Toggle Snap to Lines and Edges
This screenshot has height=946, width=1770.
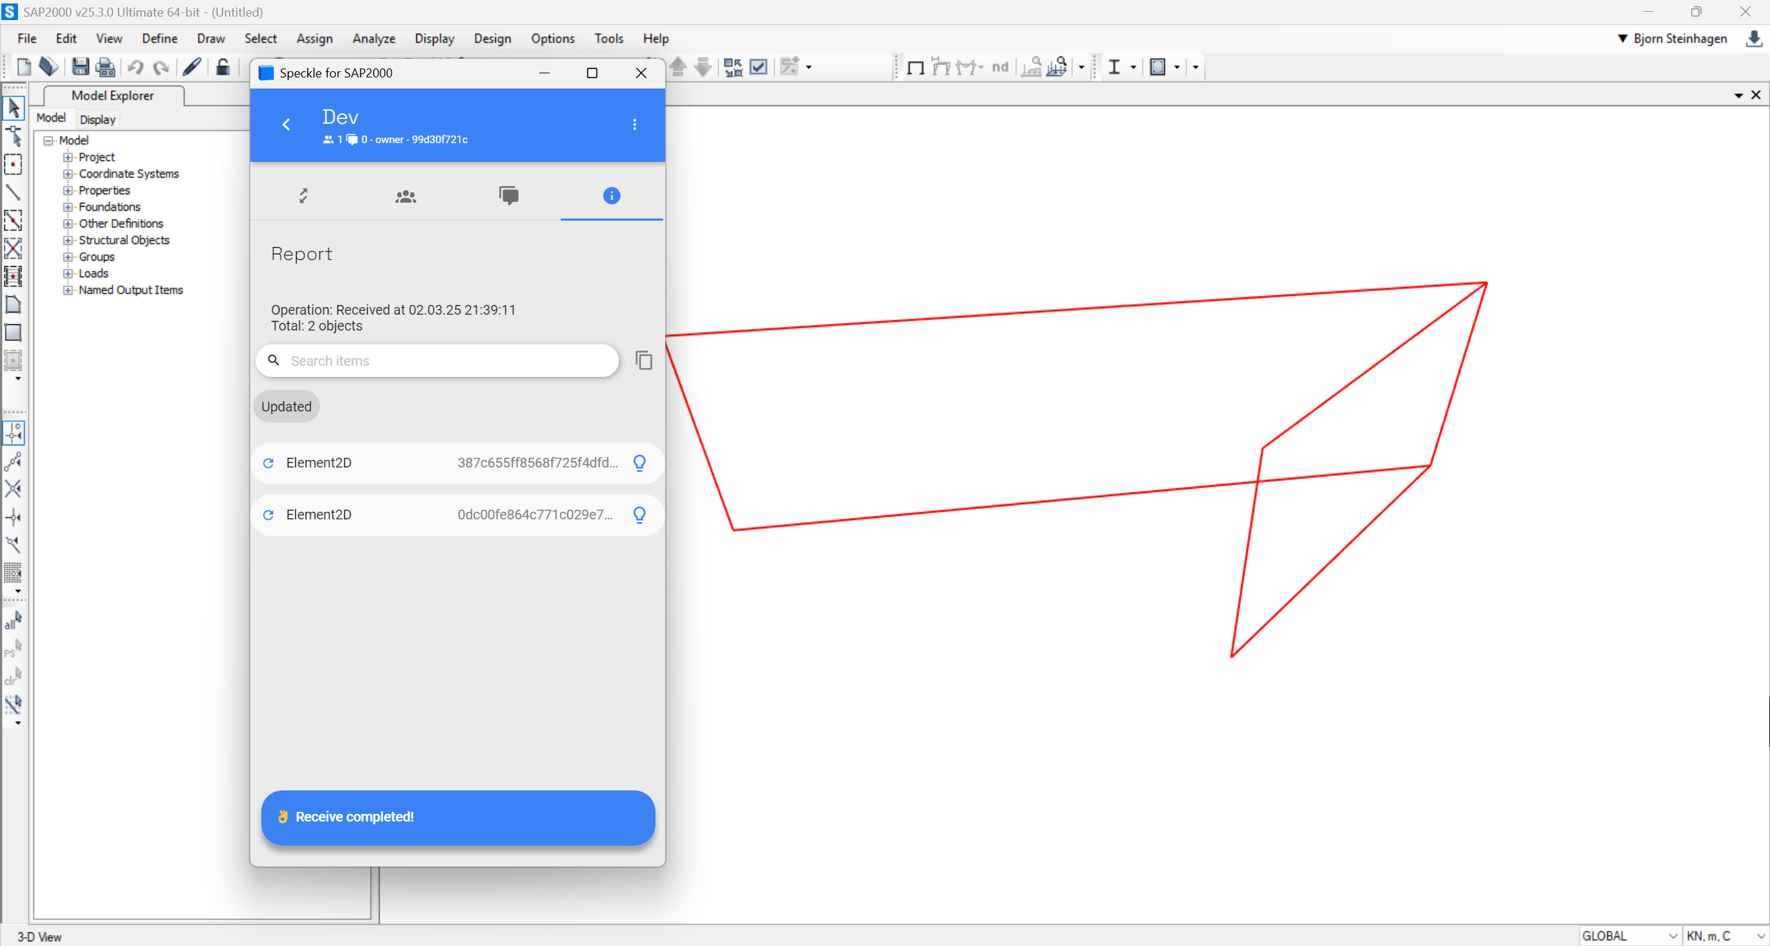(13, 545)
